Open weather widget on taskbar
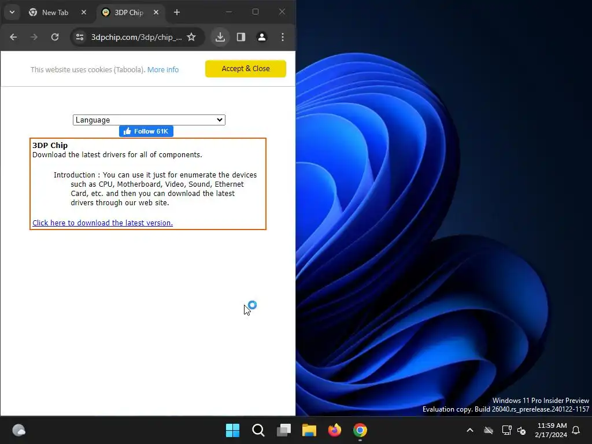The height and width of the screenshot is (444, 592). (19, 430)
